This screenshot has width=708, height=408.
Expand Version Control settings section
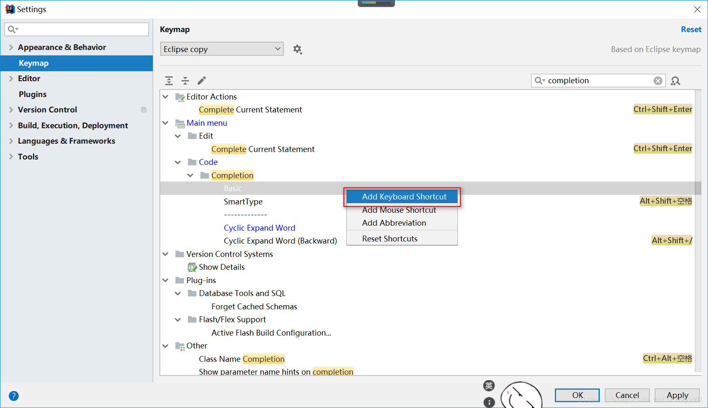[11, 110]
